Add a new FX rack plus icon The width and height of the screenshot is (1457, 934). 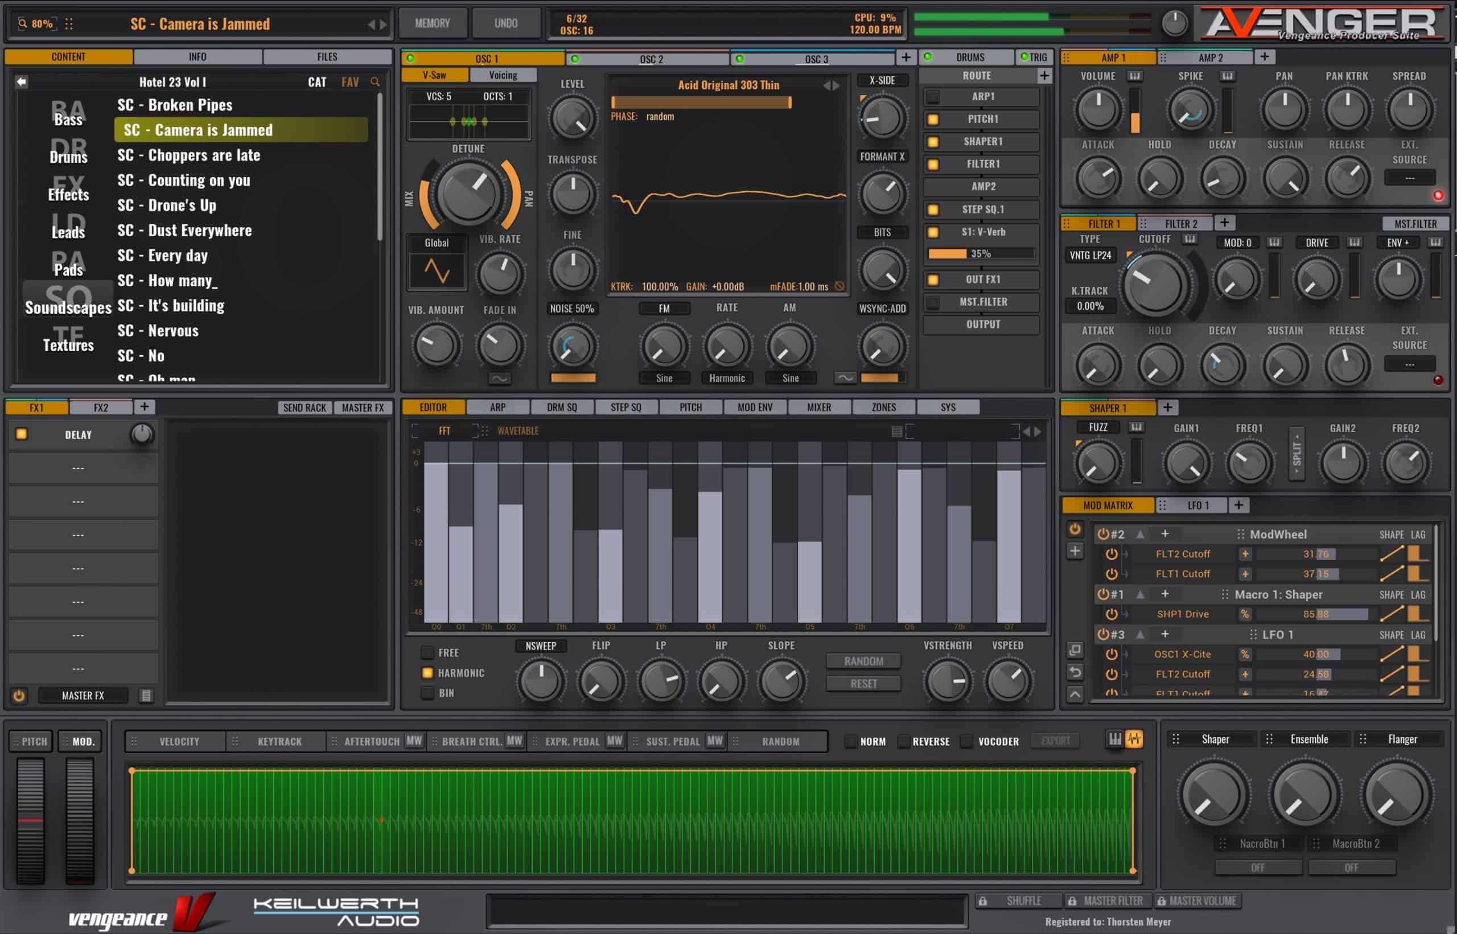point(145,406)
